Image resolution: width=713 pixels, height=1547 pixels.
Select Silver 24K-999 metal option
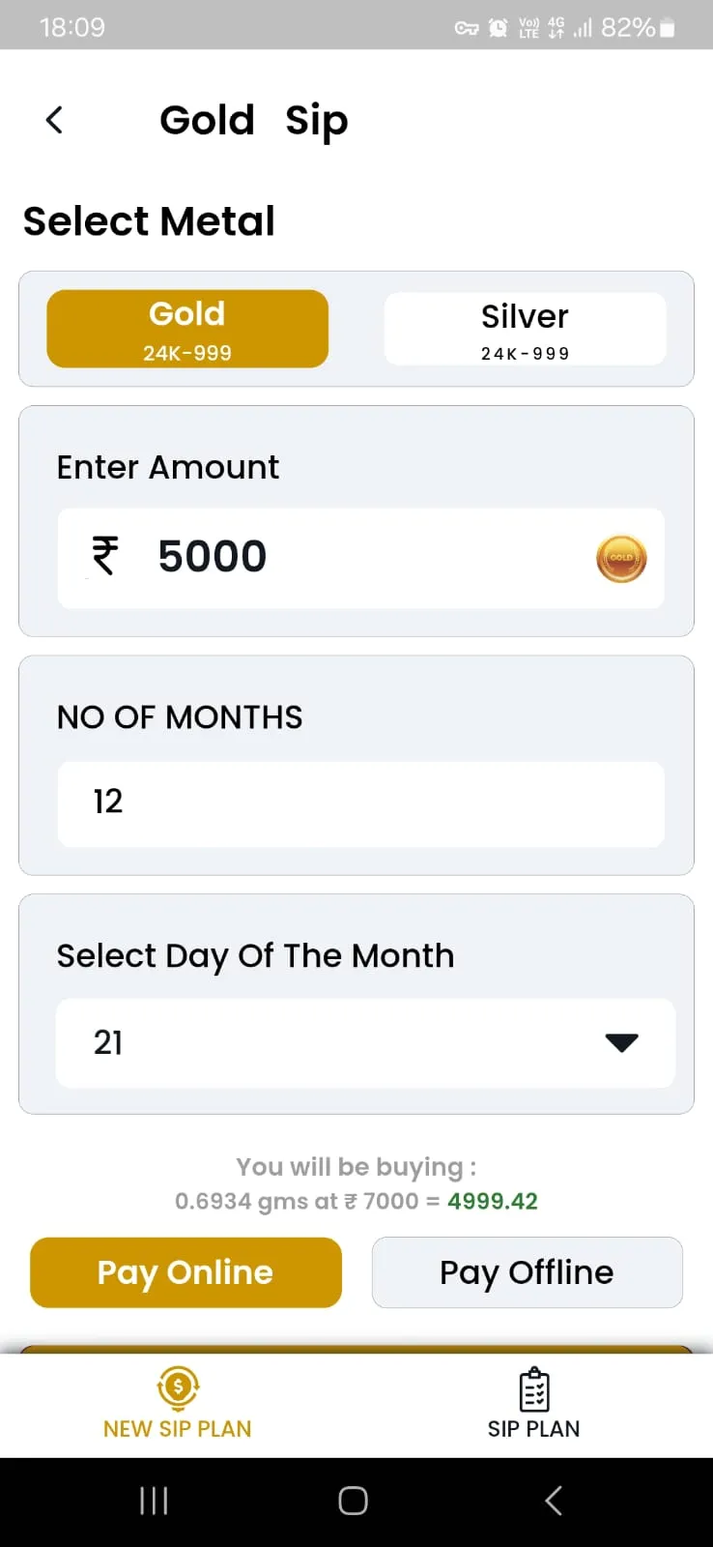click(x=525, y=329)
